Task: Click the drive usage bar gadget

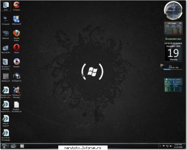Action: click(171, 68)
